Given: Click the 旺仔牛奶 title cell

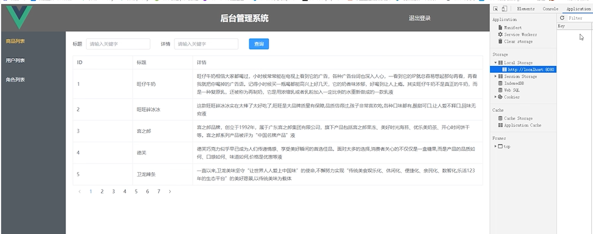Looking at the screenshot, I should 162,84.
